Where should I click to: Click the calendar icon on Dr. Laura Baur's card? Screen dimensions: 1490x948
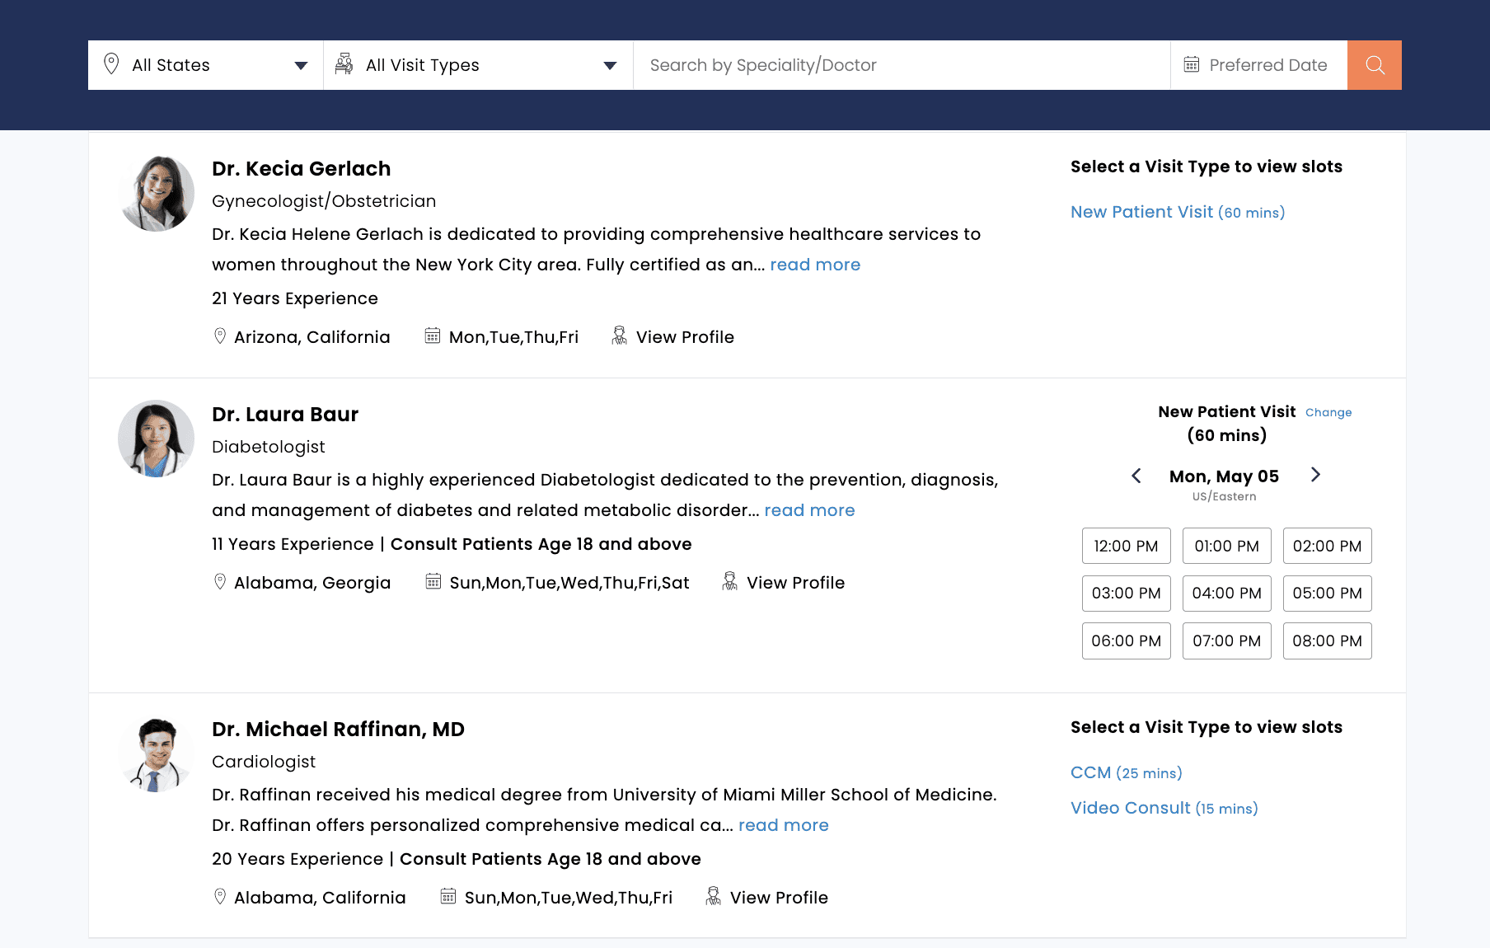[x=433, y=581]
